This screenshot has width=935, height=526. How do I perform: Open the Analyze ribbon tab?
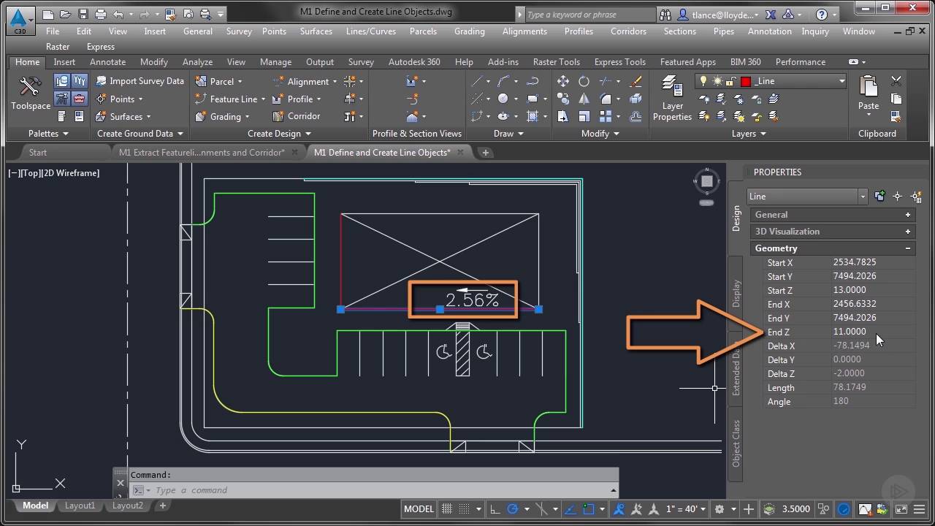click(x=197, y=62)
